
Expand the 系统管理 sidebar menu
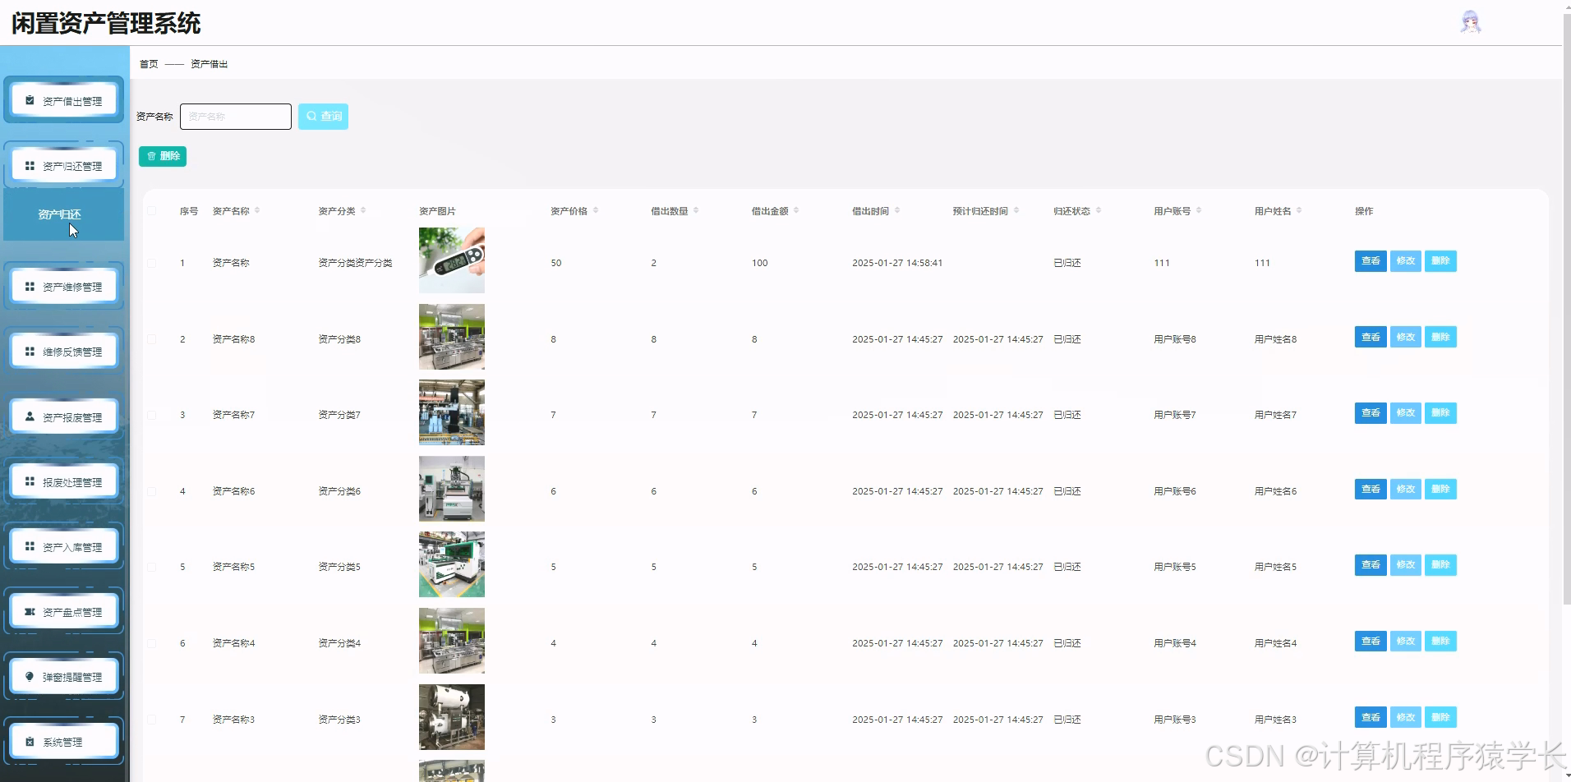pos(64,742)
